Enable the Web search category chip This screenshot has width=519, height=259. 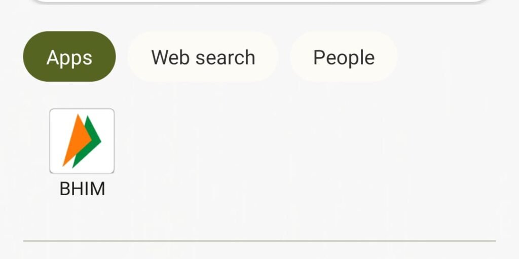tap(203, 57)
